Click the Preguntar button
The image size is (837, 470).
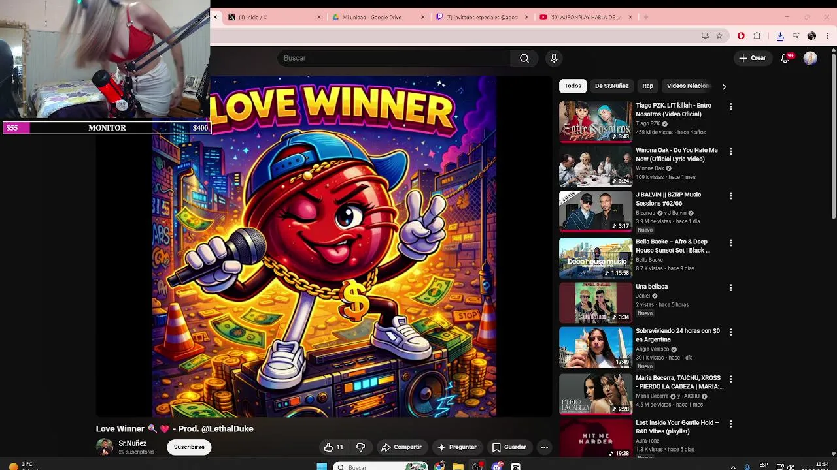(x=457, y=447)
